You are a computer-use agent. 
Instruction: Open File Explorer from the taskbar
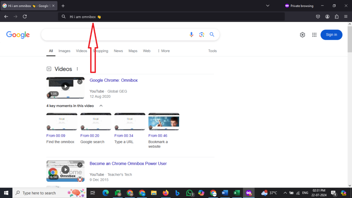coord(154,193)
